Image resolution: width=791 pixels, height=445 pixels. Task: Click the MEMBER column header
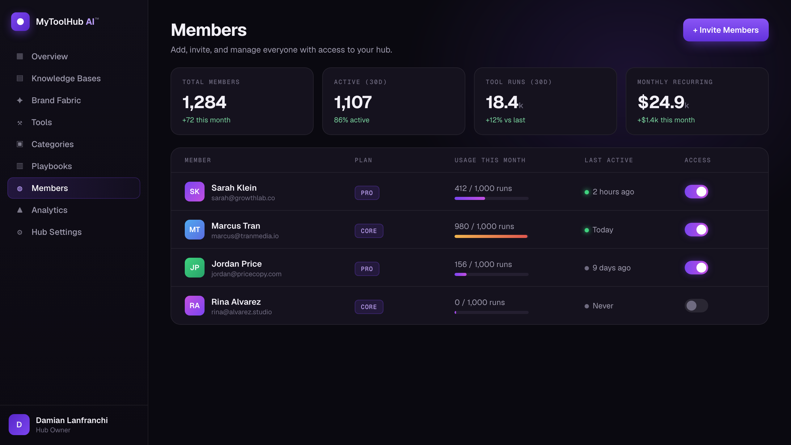click(198, 160)
